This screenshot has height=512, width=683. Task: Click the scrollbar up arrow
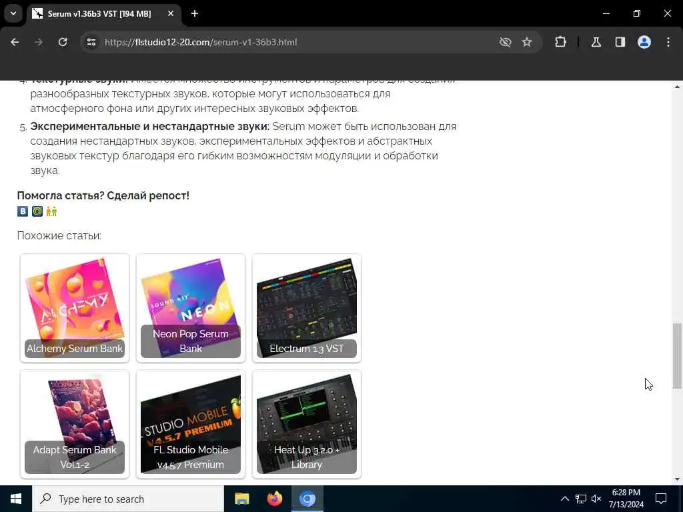[x=676, y=87]
